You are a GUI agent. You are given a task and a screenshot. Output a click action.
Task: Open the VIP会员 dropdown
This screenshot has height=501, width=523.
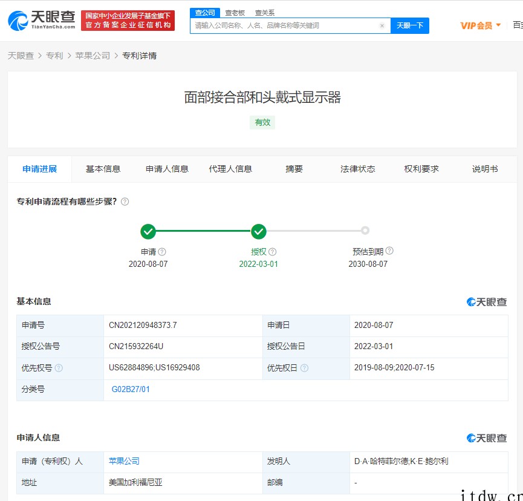[x=480, y=25]
